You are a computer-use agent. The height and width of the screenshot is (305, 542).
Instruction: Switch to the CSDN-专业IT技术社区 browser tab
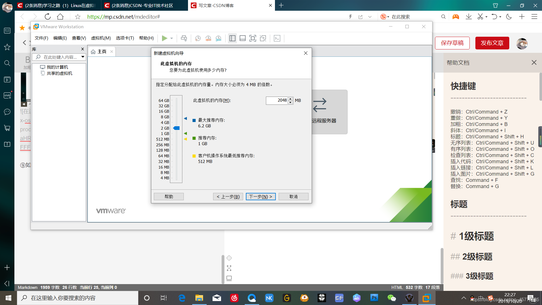(144, 5)
